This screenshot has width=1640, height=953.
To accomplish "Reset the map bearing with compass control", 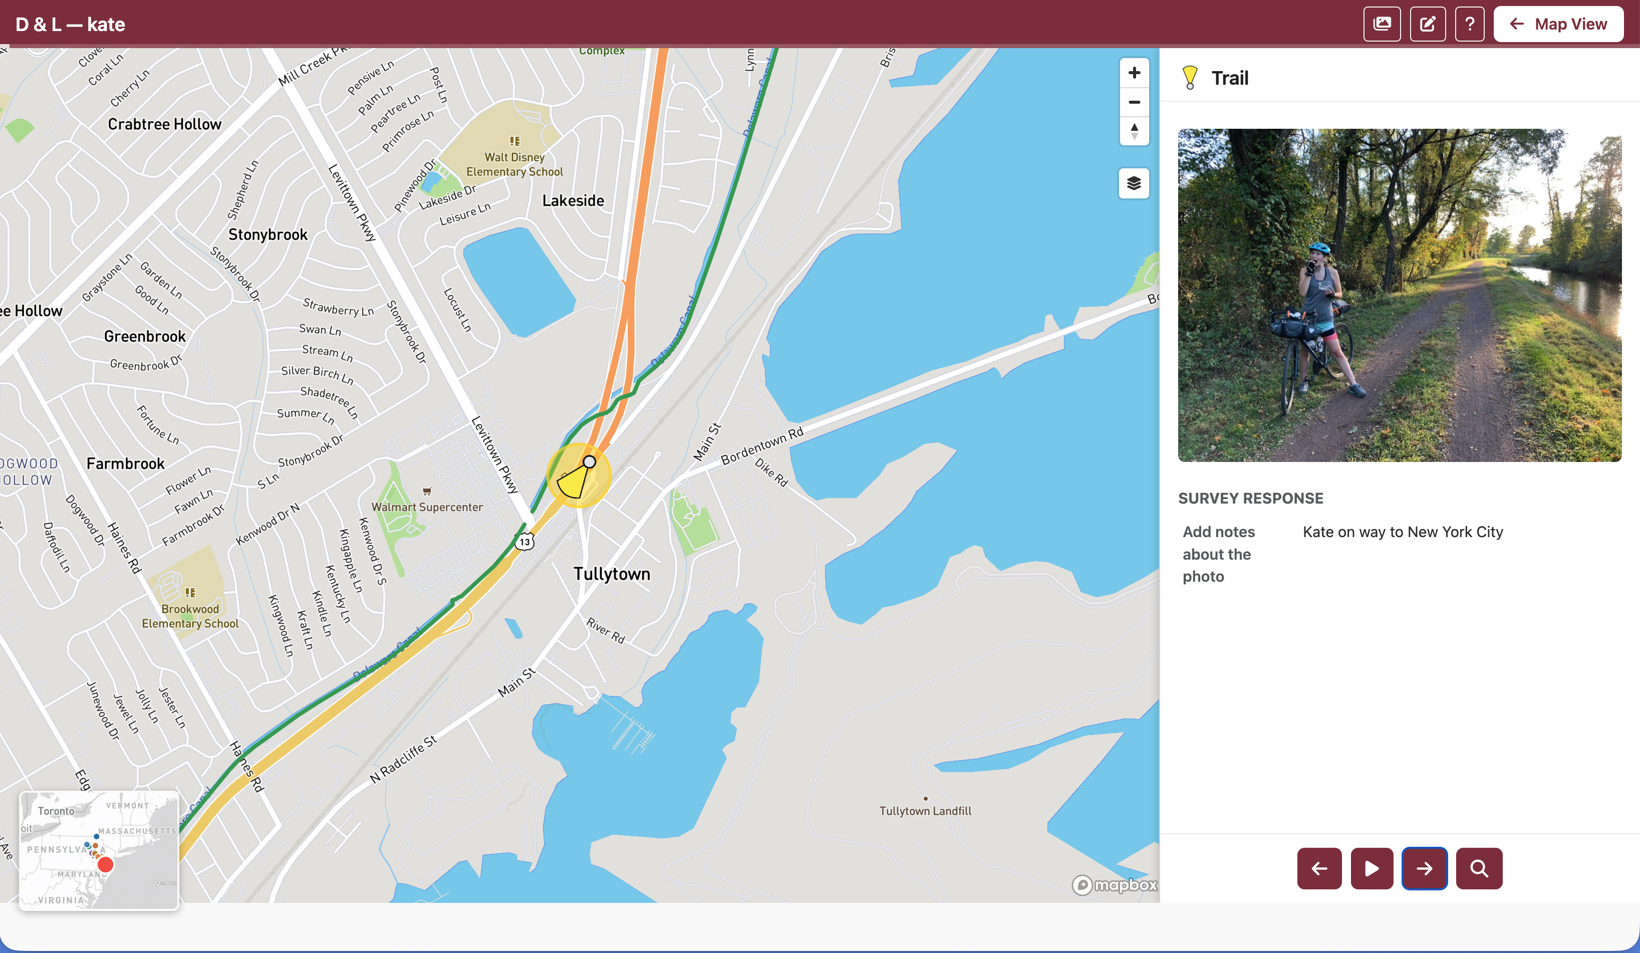I will click(1134, 131).
